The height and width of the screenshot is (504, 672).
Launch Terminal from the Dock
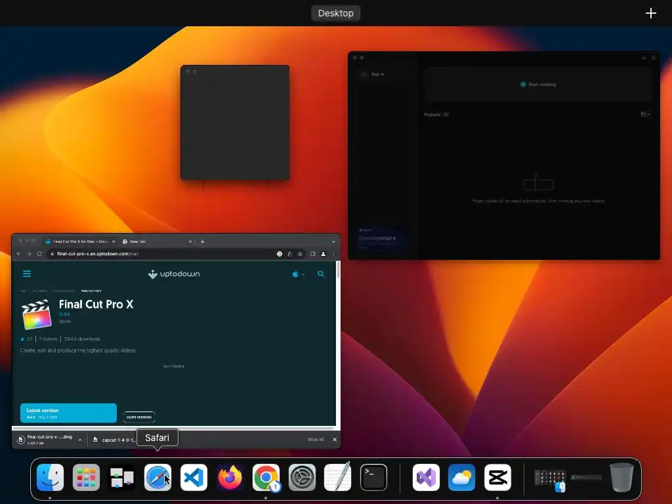[x=373, y=478]
